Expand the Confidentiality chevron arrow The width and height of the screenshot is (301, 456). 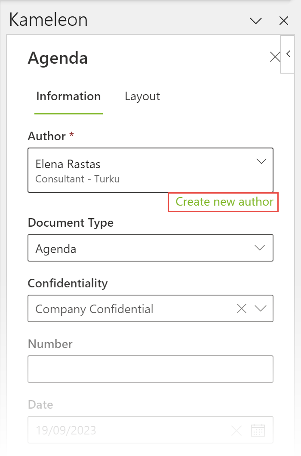click(x=261, y=308)
